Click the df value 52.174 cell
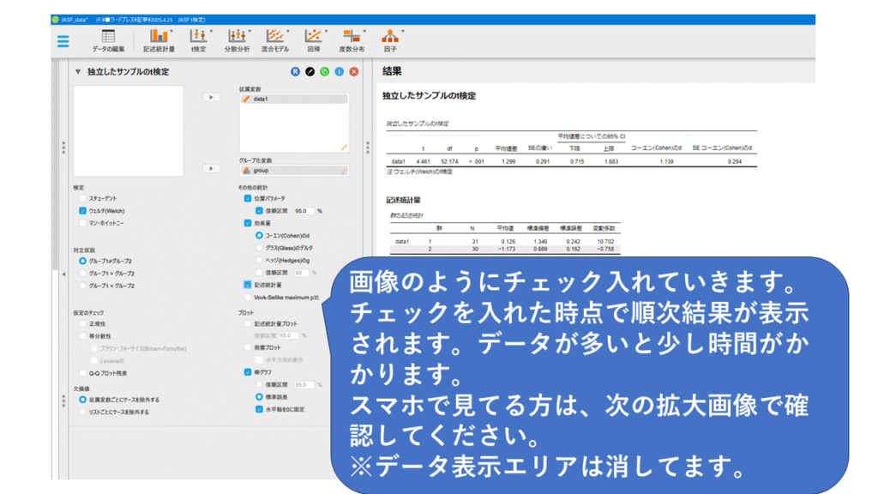The image size is (878, 494). (x=449, y=161)
